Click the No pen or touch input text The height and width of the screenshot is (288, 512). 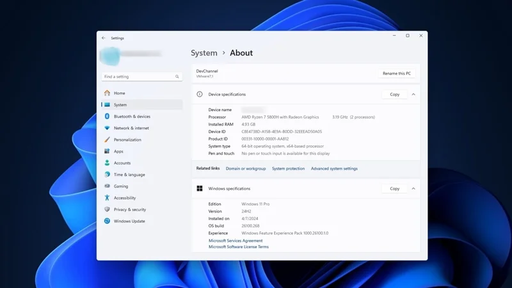285,154
